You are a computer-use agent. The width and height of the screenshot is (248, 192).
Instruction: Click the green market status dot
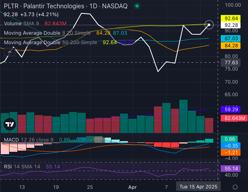137,7
